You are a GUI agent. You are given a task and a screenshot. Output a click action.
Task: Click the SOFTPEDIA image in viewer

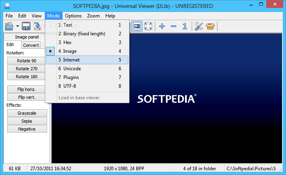click(167, 99)
